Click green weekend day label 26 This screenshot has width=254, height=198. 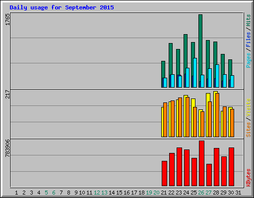pyautogui.click(x=201, y=193)
